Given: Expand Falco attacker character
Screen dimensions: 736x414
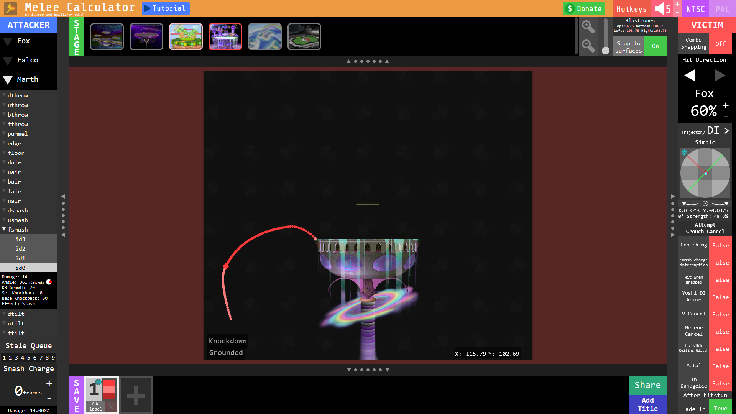Looking at the screenshot, I should (8, 61).
